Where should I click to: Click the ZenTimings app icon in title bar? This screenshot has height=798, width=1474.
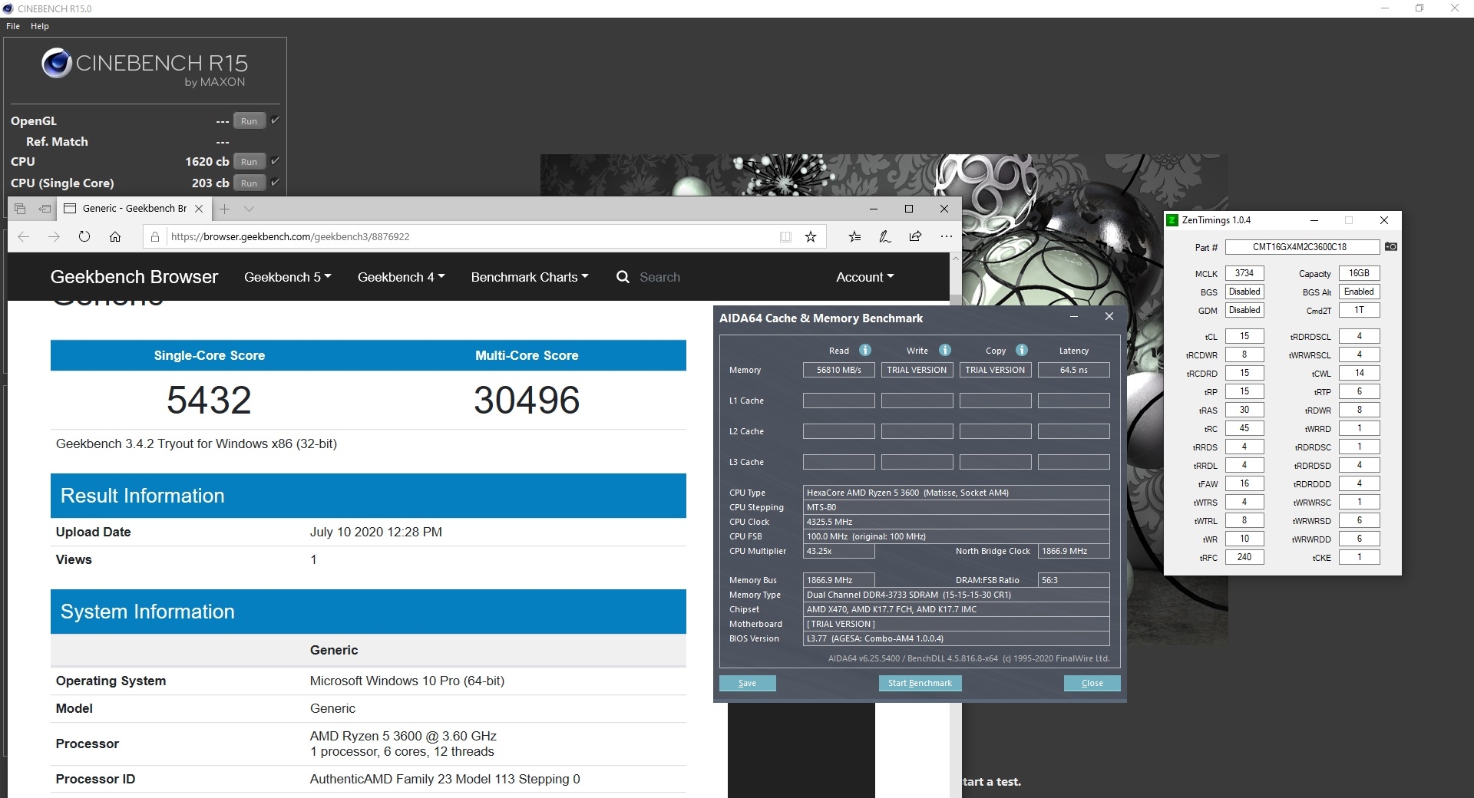(1172, 220)
